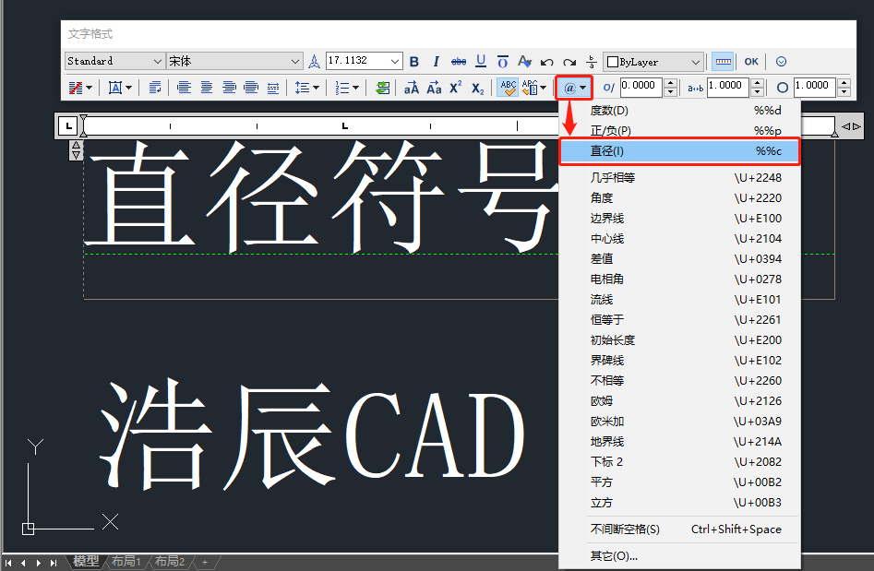Toggle strikethrough formatting

point(458,62)
